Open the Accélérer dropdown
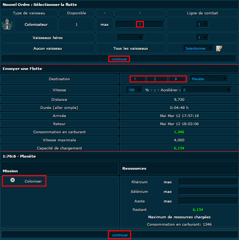Viewport: 239px width, 240px height. 207,89
